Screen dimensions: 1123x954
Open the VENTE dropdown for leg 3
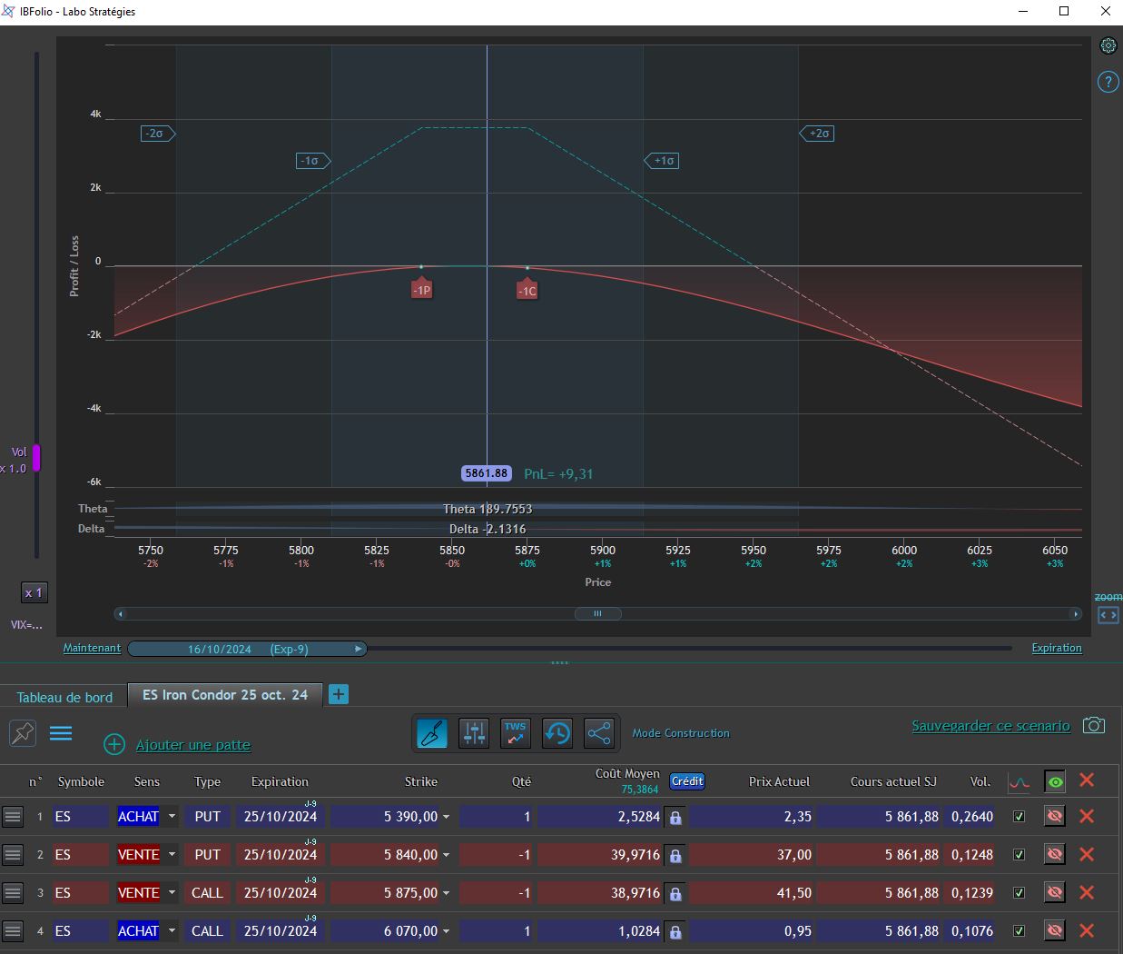click(172, 893)
